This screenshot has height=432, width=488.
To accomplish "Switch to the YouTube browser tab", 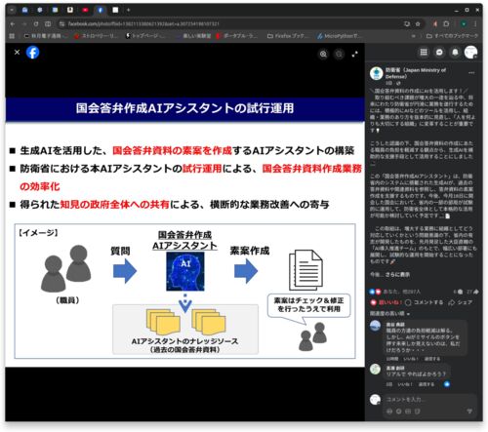I will (x=85, y=10).
